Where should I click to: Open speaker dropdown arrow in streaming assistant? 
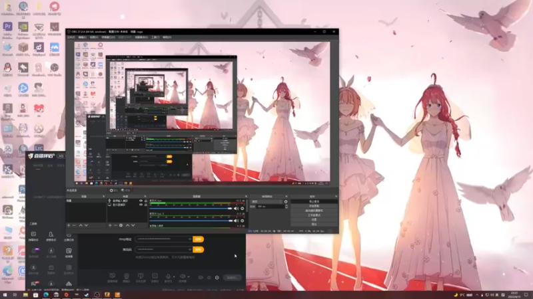(189, 276)
